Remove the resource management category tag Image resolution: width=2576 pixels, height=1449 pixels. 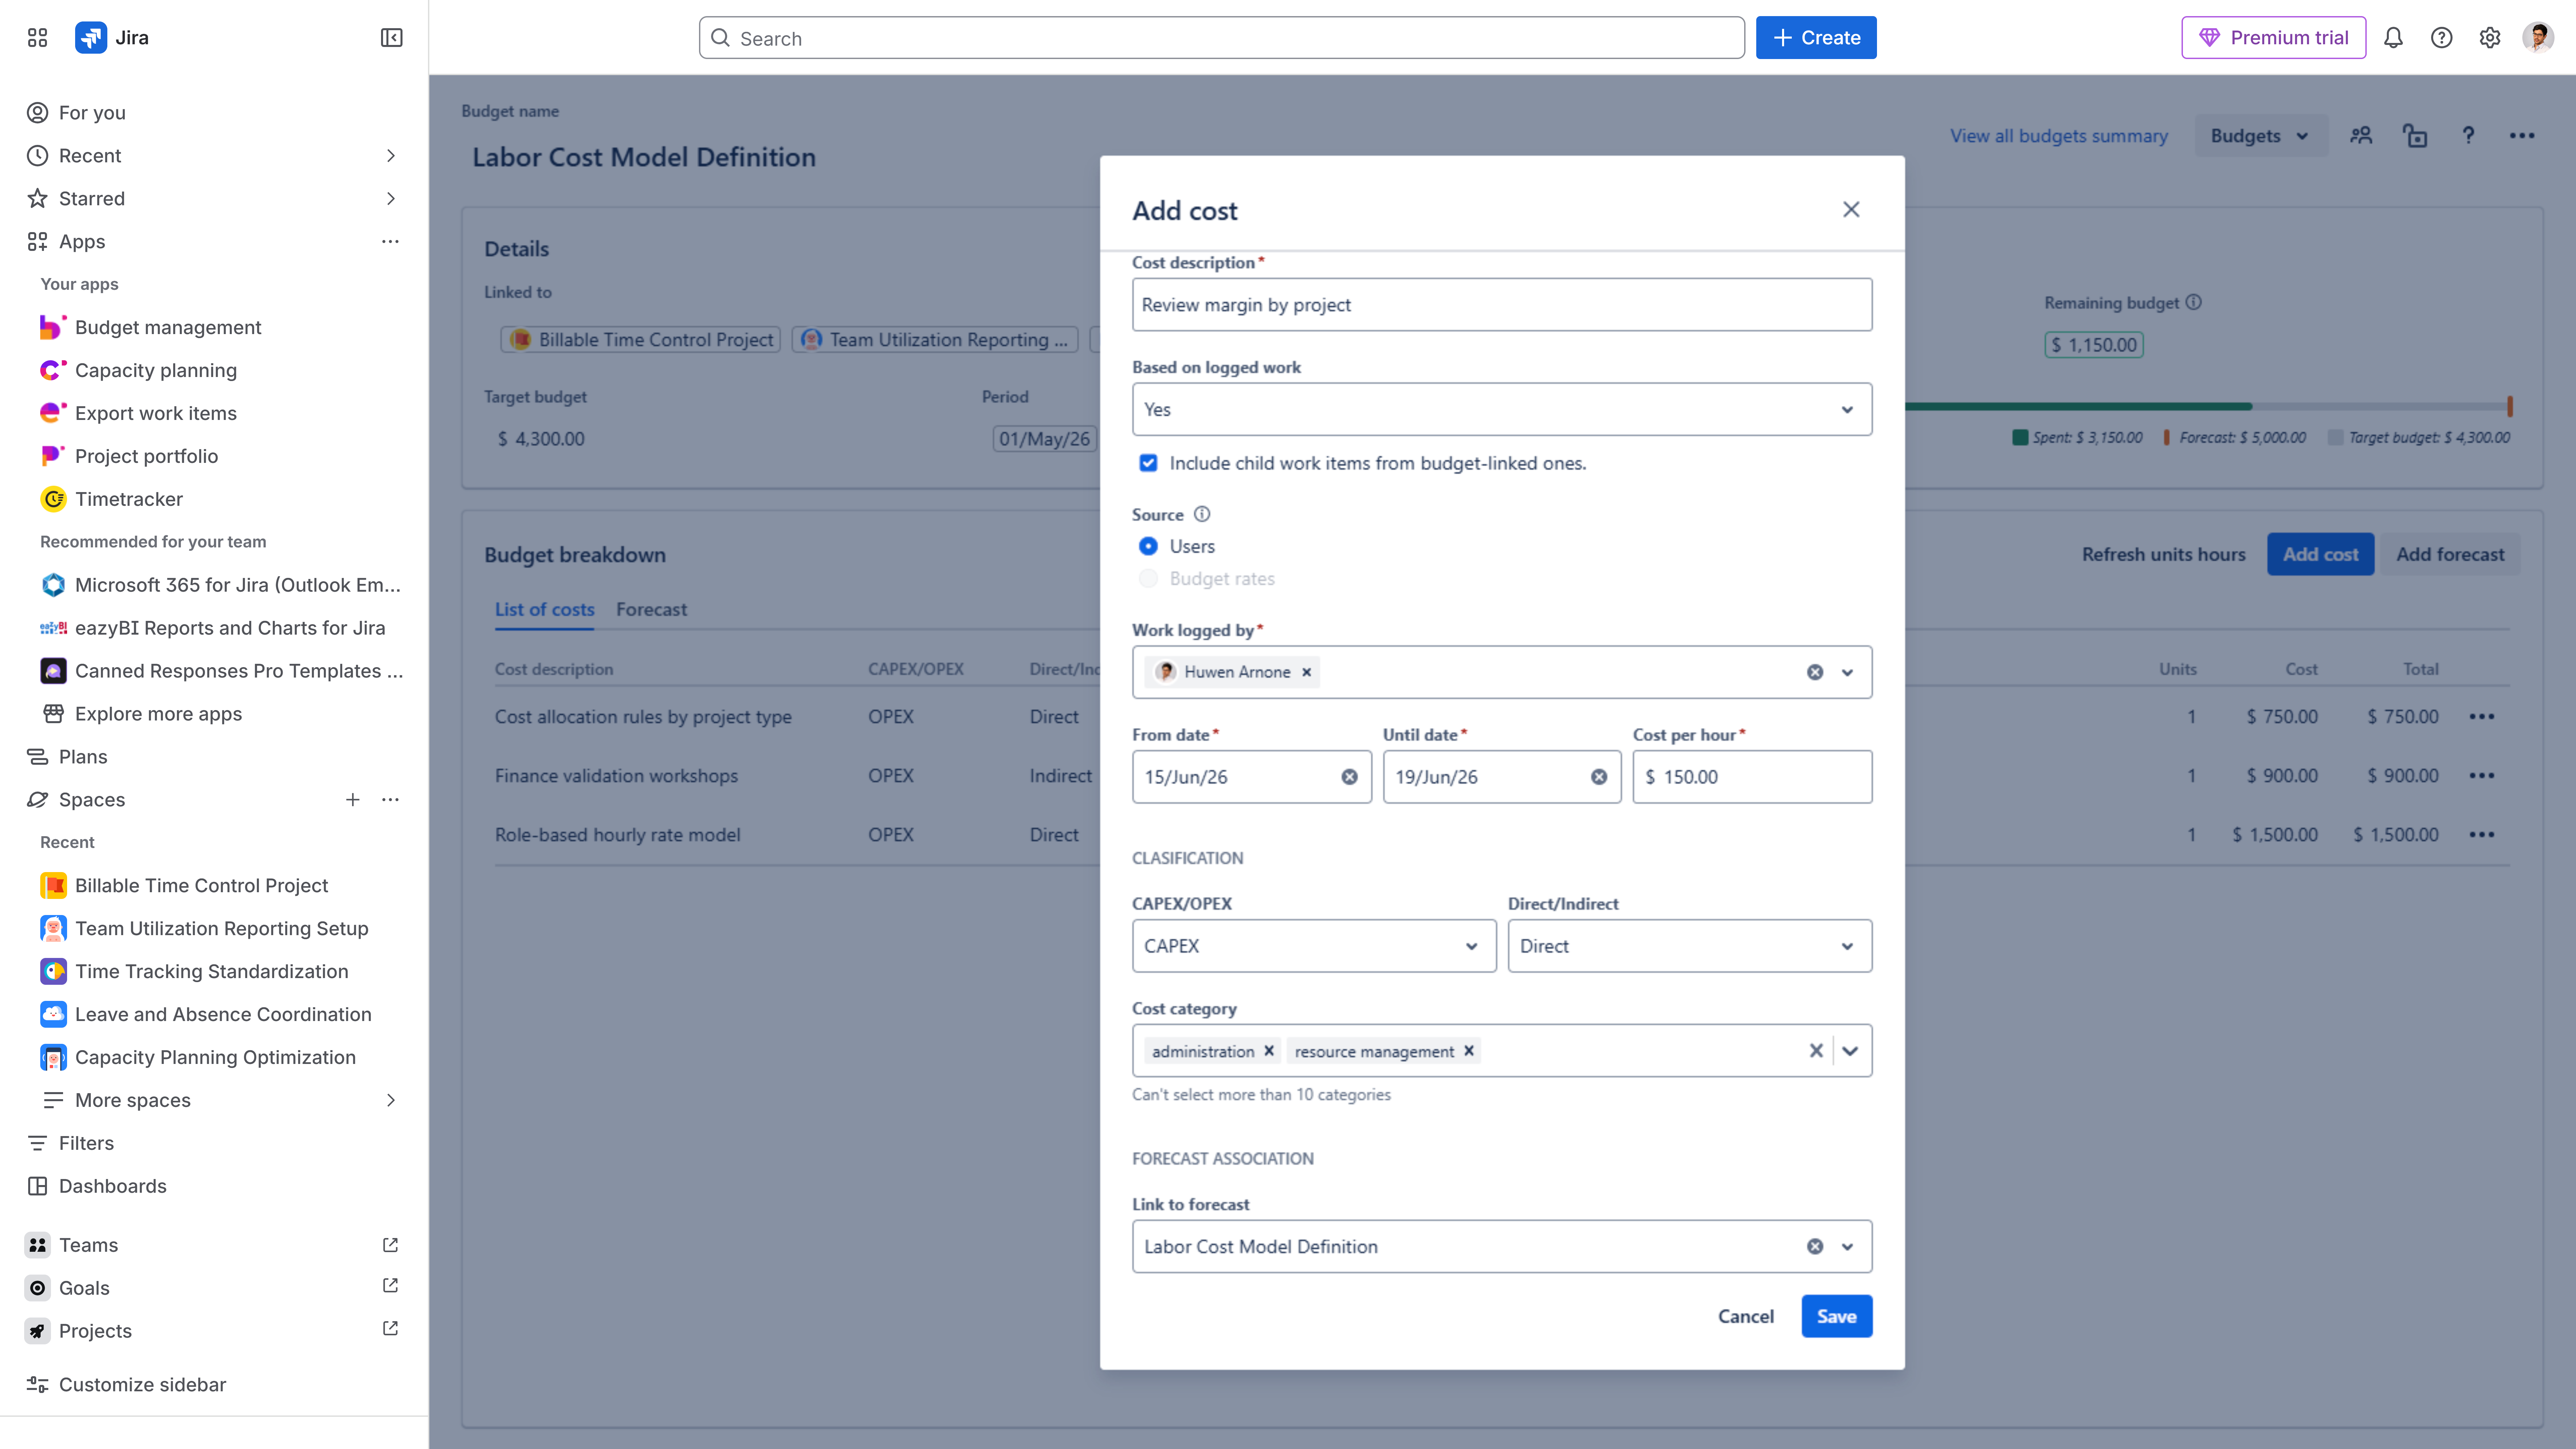1469,1051
